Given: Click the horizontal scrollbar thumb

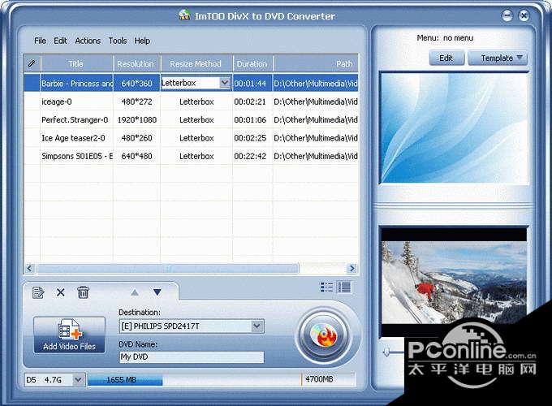Looking at the screenshot, I should 167,269.
